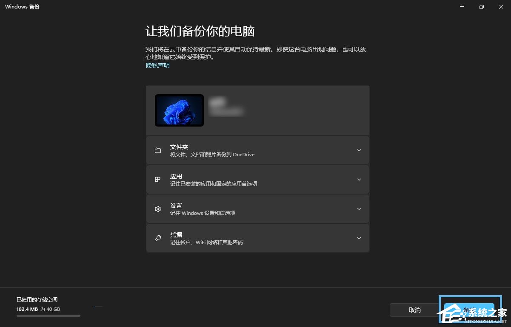Click the PC wallpaper thumbnail
511x327 pixels.
point(179,110)
